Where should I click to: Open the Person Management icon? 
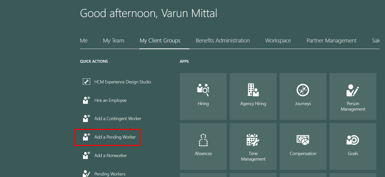click(353, 90)
